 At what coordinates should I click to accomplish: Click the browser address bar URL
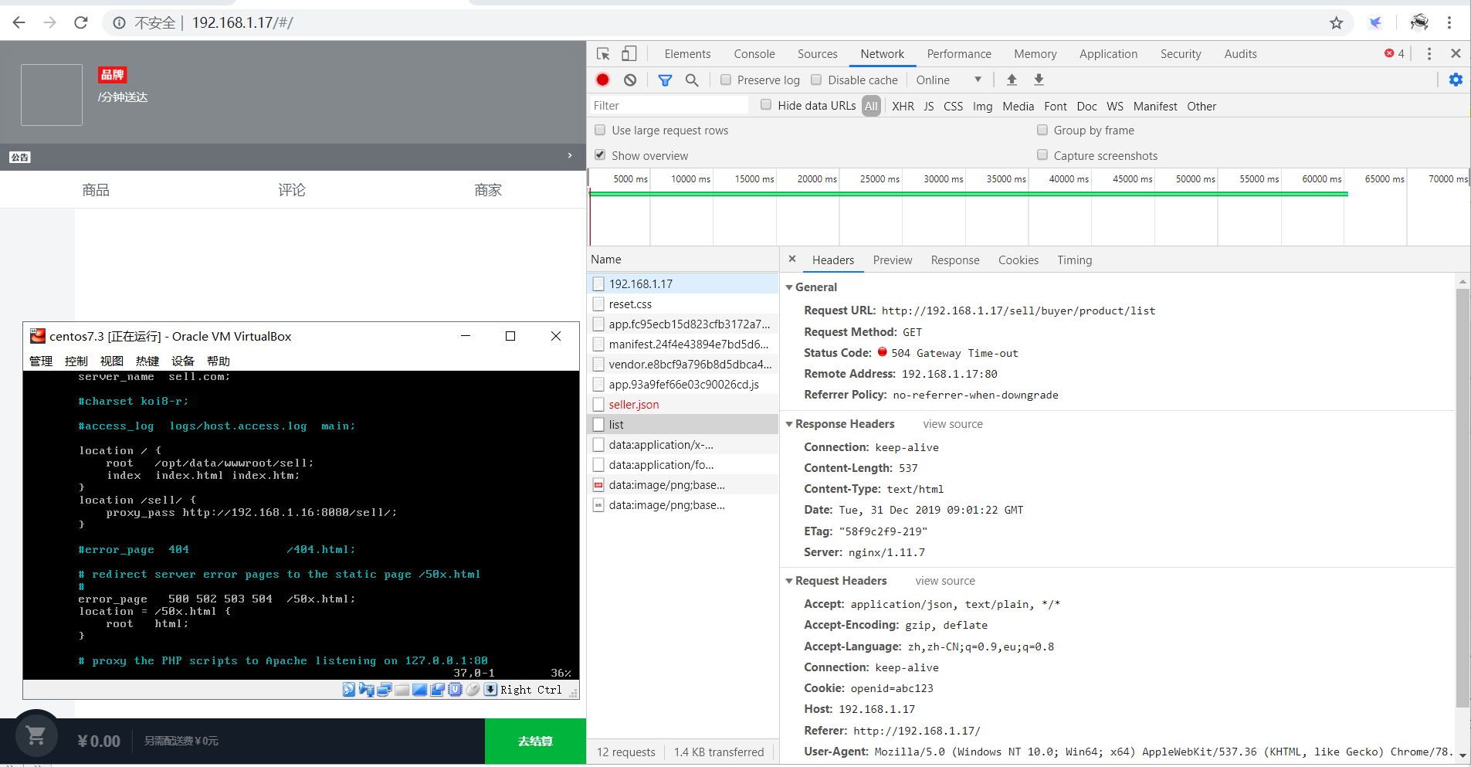click(242, 22)
